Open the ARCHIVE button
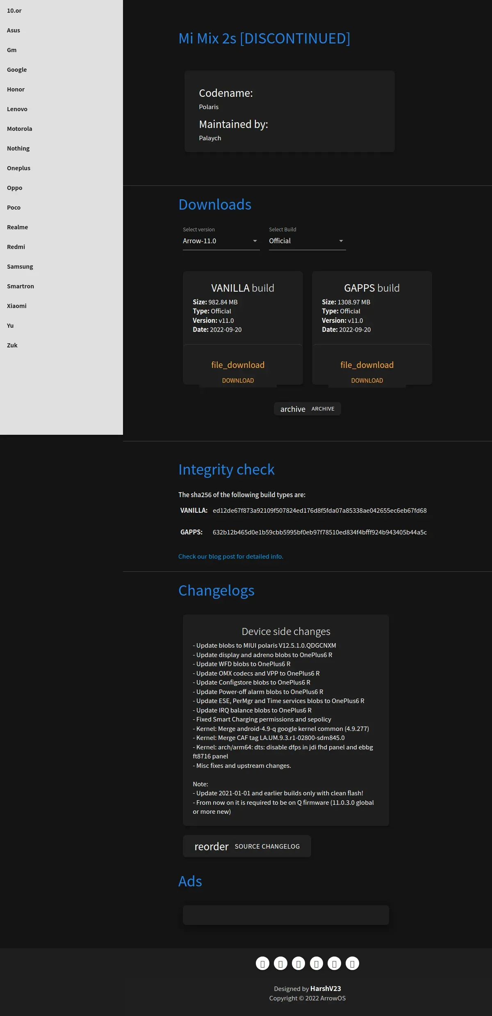This screenshot has height=1016, width=492. coord(307,409)
